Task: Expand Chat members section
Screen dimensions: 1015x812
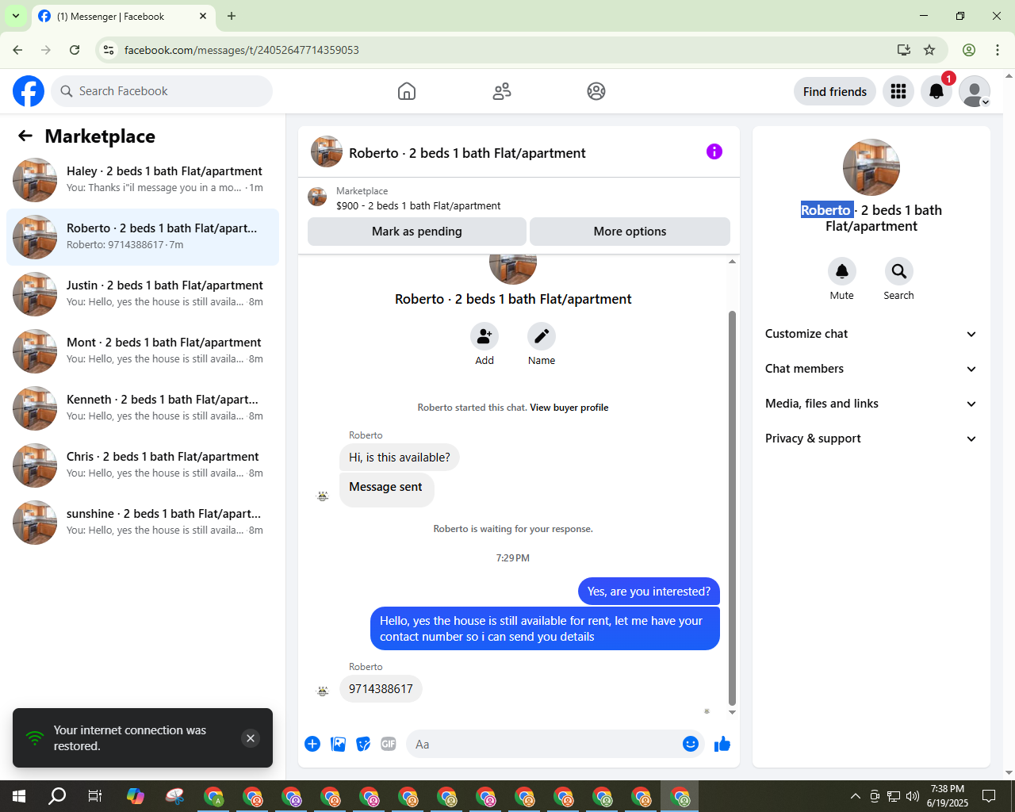Action: [x=871, y=369]
